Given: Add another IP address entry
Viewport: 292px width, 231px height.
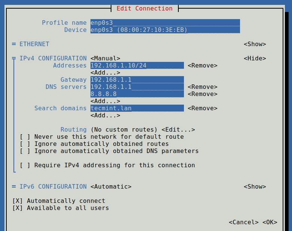Looking at the screenshot, I should pyautogui.click(x=105, y=73).
